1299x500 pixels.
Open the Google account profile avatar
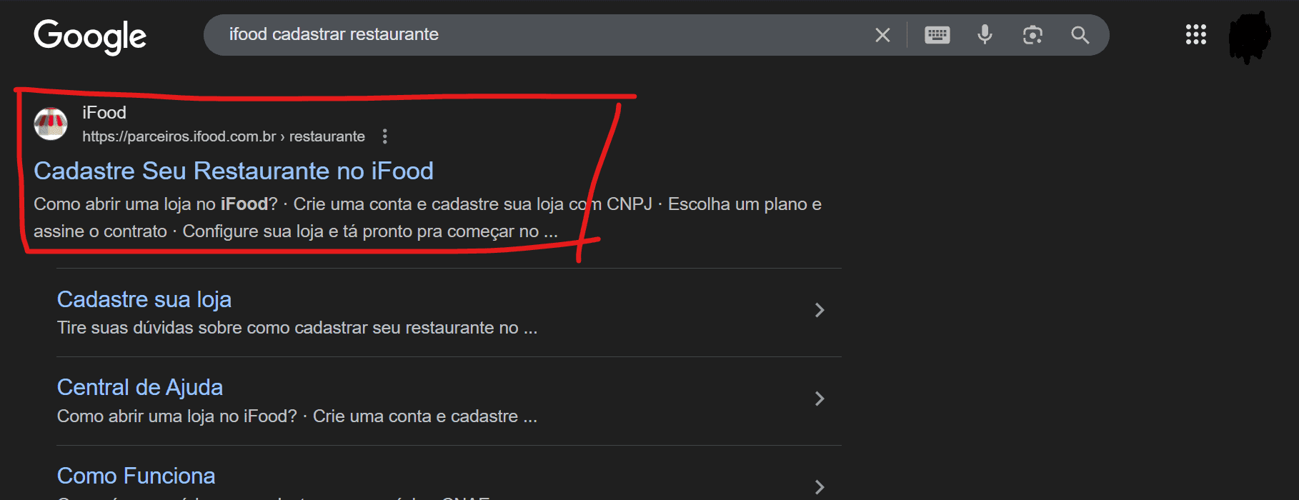(1249, 36)
